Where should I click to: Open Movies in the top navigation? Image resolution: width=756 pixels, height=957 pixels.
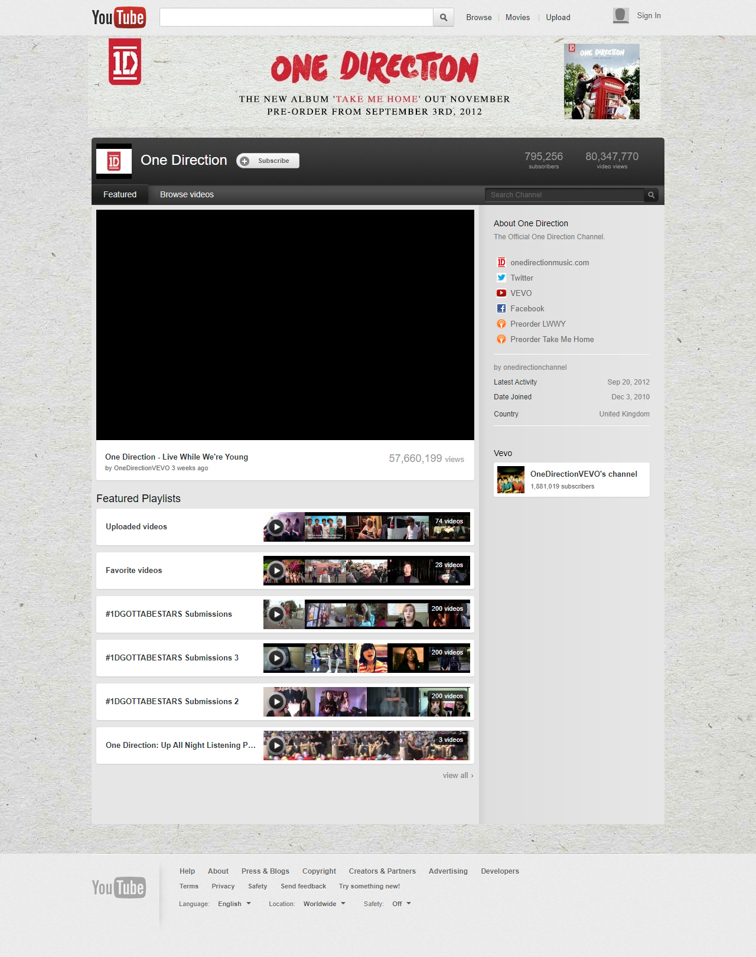517,17
